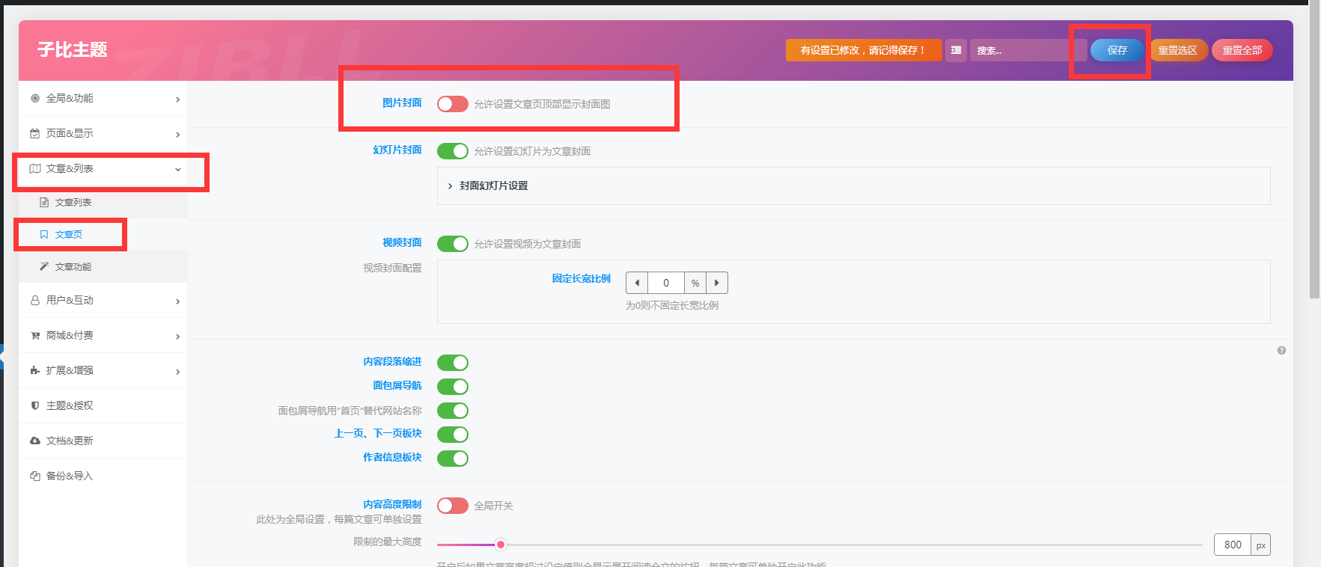Click the 固定长宽比例 number field
This screenshot has height=567, width=1321.
[x=666, y=283]
